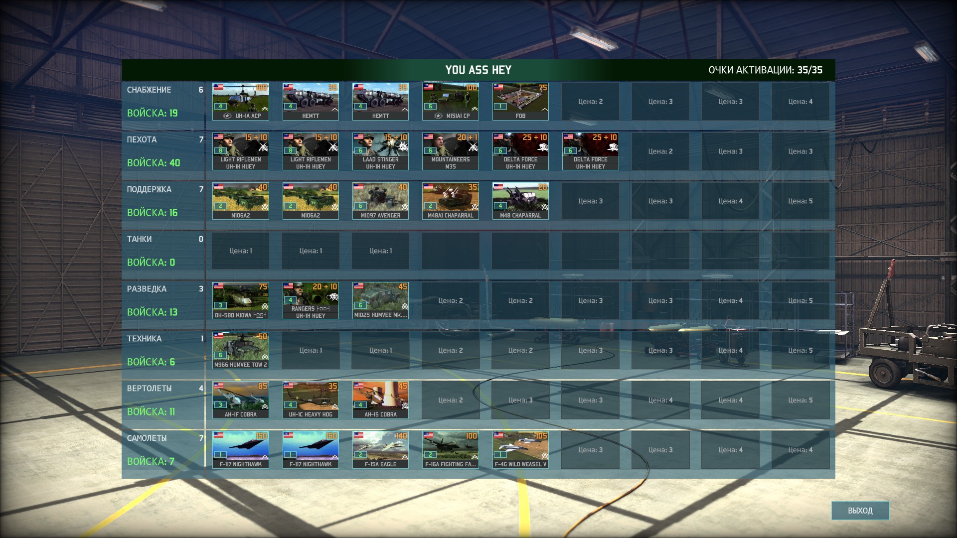Choose the OH-58D Kiowa recon card
The image size is (957, 538).
pos(241,301)
